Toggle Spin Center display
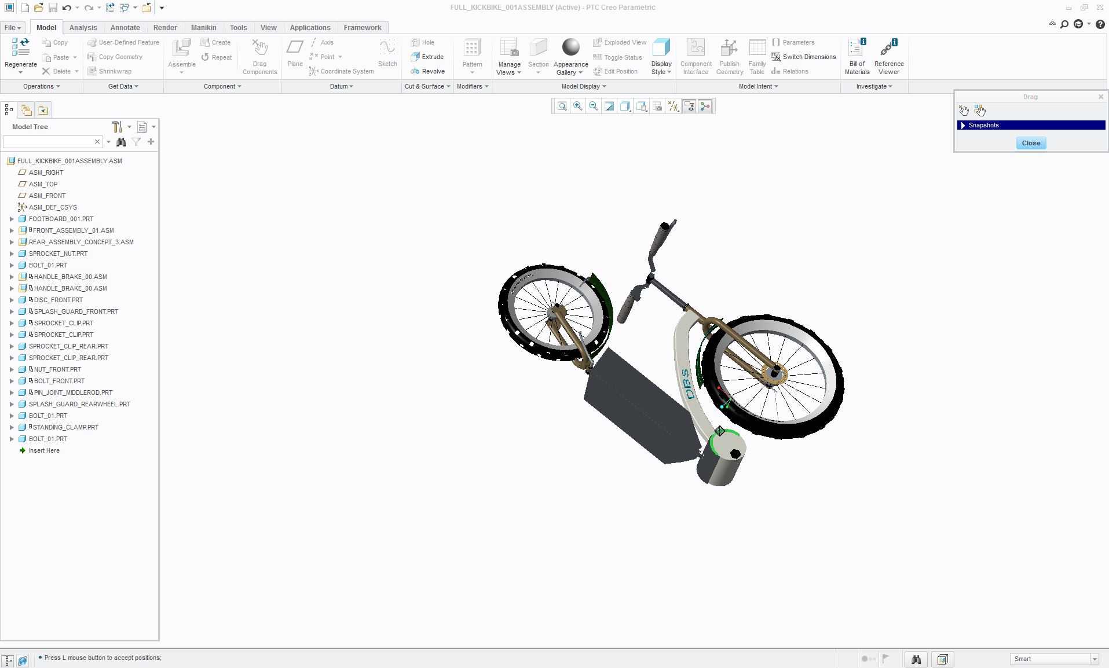1109x668 pixels. [x=705, y=106]
